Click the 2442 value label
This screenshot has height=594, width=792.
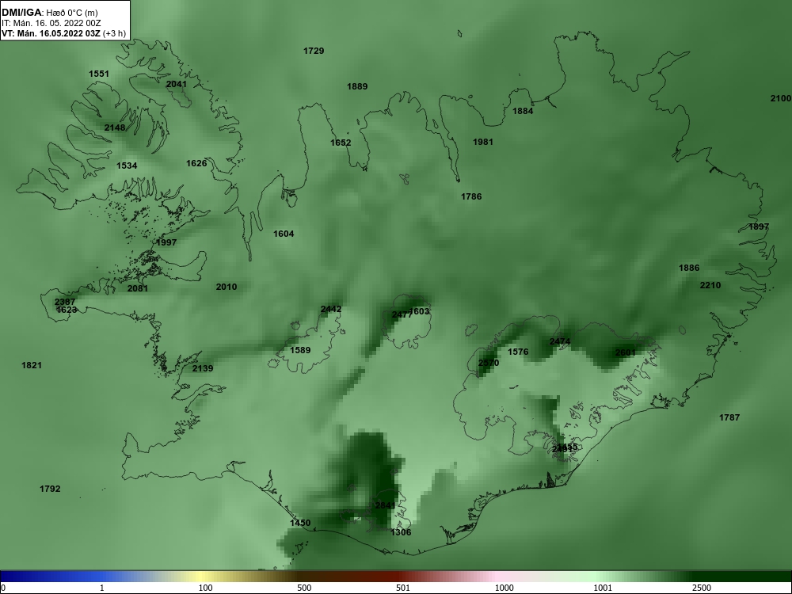point(331,309)
